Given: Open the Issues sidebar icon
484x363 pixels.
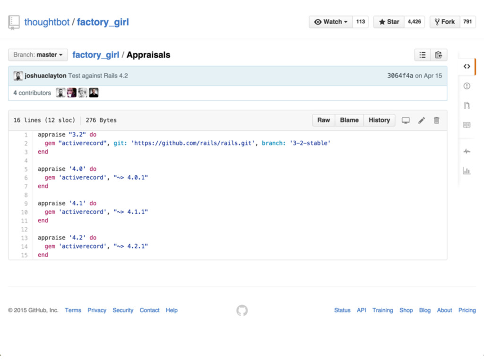Looking at the screenshot, I should pyautogui.click(x=467, y=86).
